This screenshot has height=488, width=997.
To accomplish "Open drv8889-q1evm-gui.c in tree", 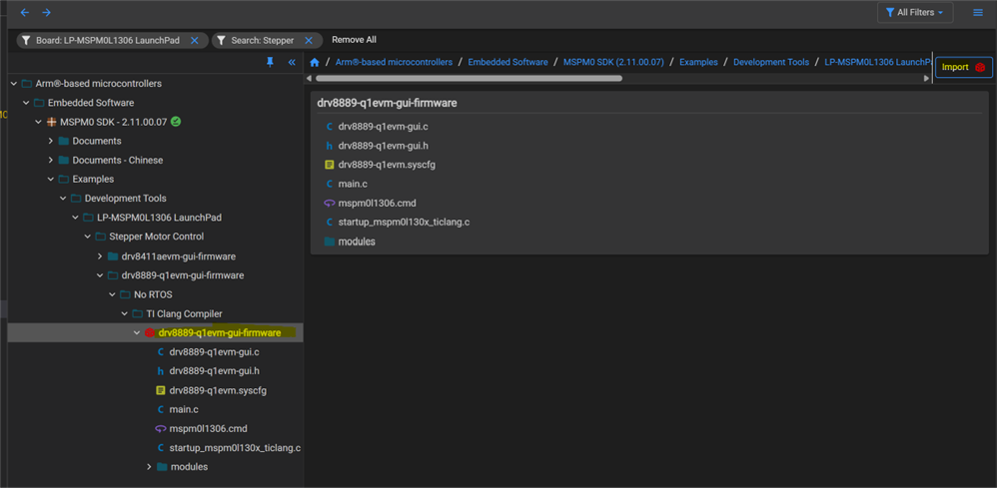I will click(214, 351).
